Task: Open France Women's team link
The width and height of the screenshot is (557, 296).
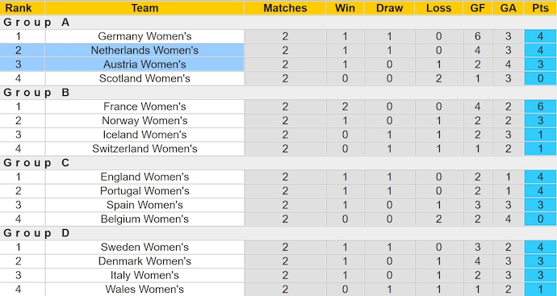Action: (144, 106)
